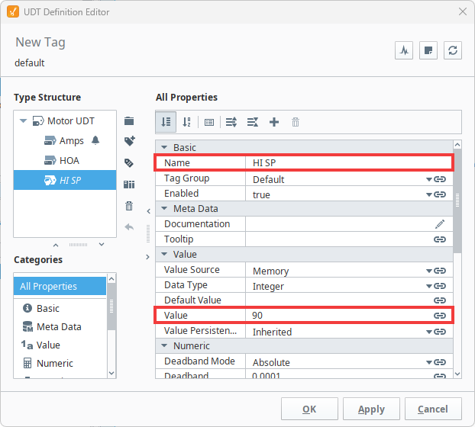Click the add new tag icon

(130, 141)
